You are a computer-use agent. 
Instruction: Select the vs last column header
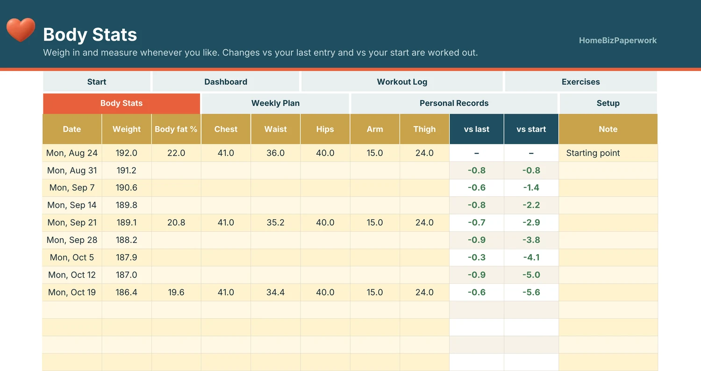point(477,129)
